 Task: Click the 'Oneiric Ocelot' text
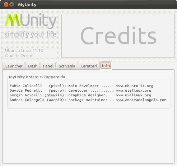coord(19,56)
